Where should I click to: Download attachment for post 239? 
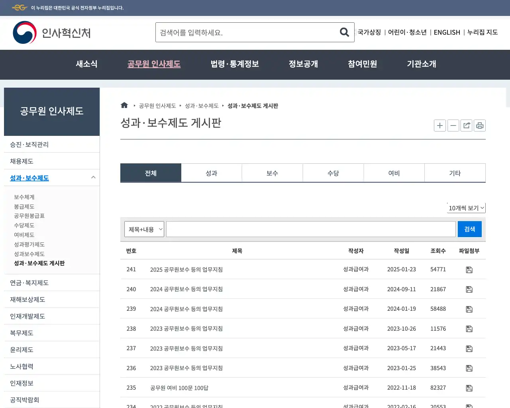(x=469, y=309)
